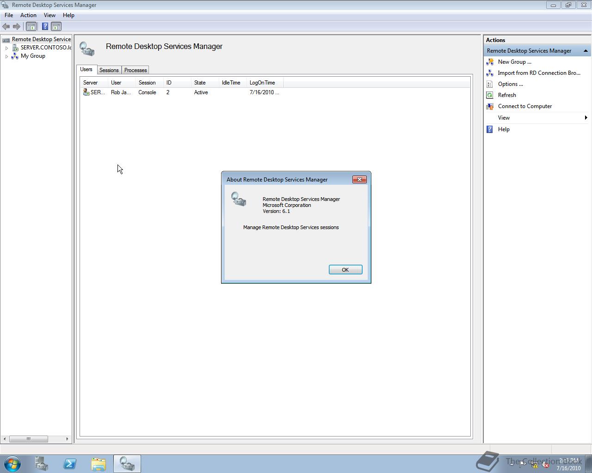This screenshot has width=592, height=473.
Task: Collapse the Remote Desktop Services Manager actions section
Action: pyautogui.click(x=586, y=51)
